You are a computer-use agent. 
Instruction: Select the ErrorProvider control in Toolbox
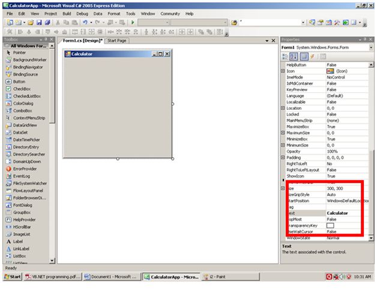coord(26,169)
